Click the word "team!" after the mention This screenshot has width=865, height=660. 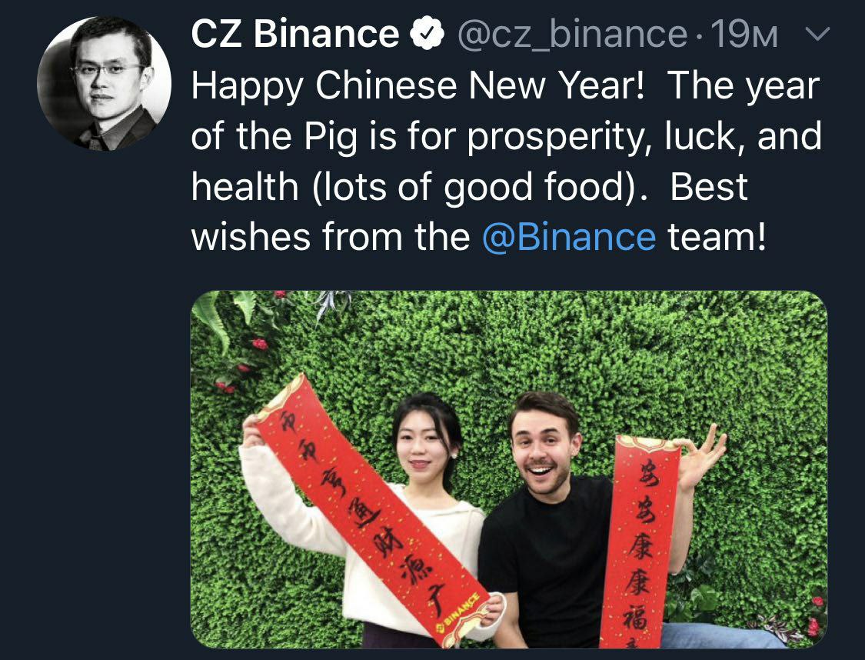[717, 237]
